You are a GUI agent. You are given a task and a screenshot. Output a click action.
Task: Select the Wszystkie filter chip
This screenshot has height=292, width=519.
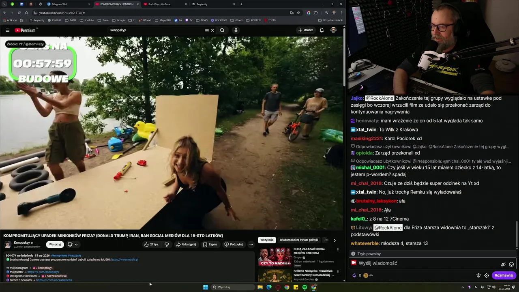tap(267, 240)
